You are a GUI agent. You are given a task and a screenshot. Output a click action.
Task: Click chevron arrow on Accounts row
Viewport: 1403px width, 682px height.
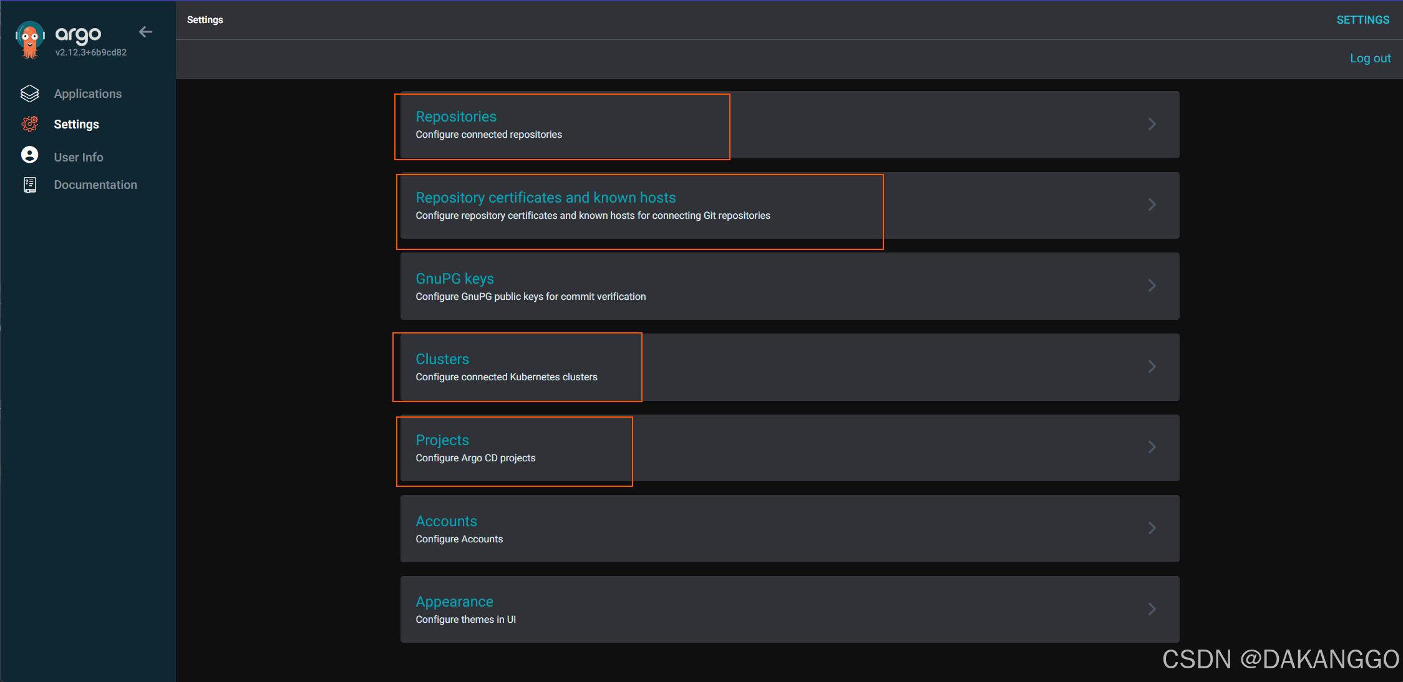(x=1152, y=528)
